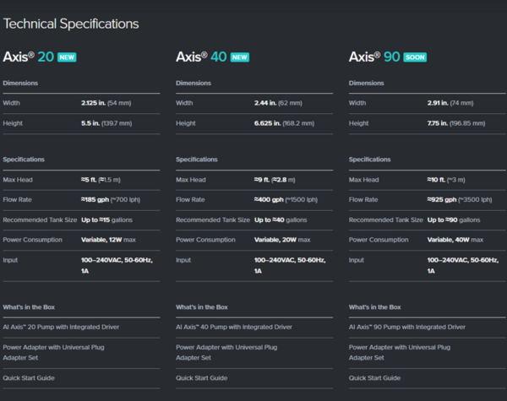The width and height of the screenshot is (507, 401).
Task: Click 'Up to ≈15 gallons' tank size
Action: coord(106,220)
